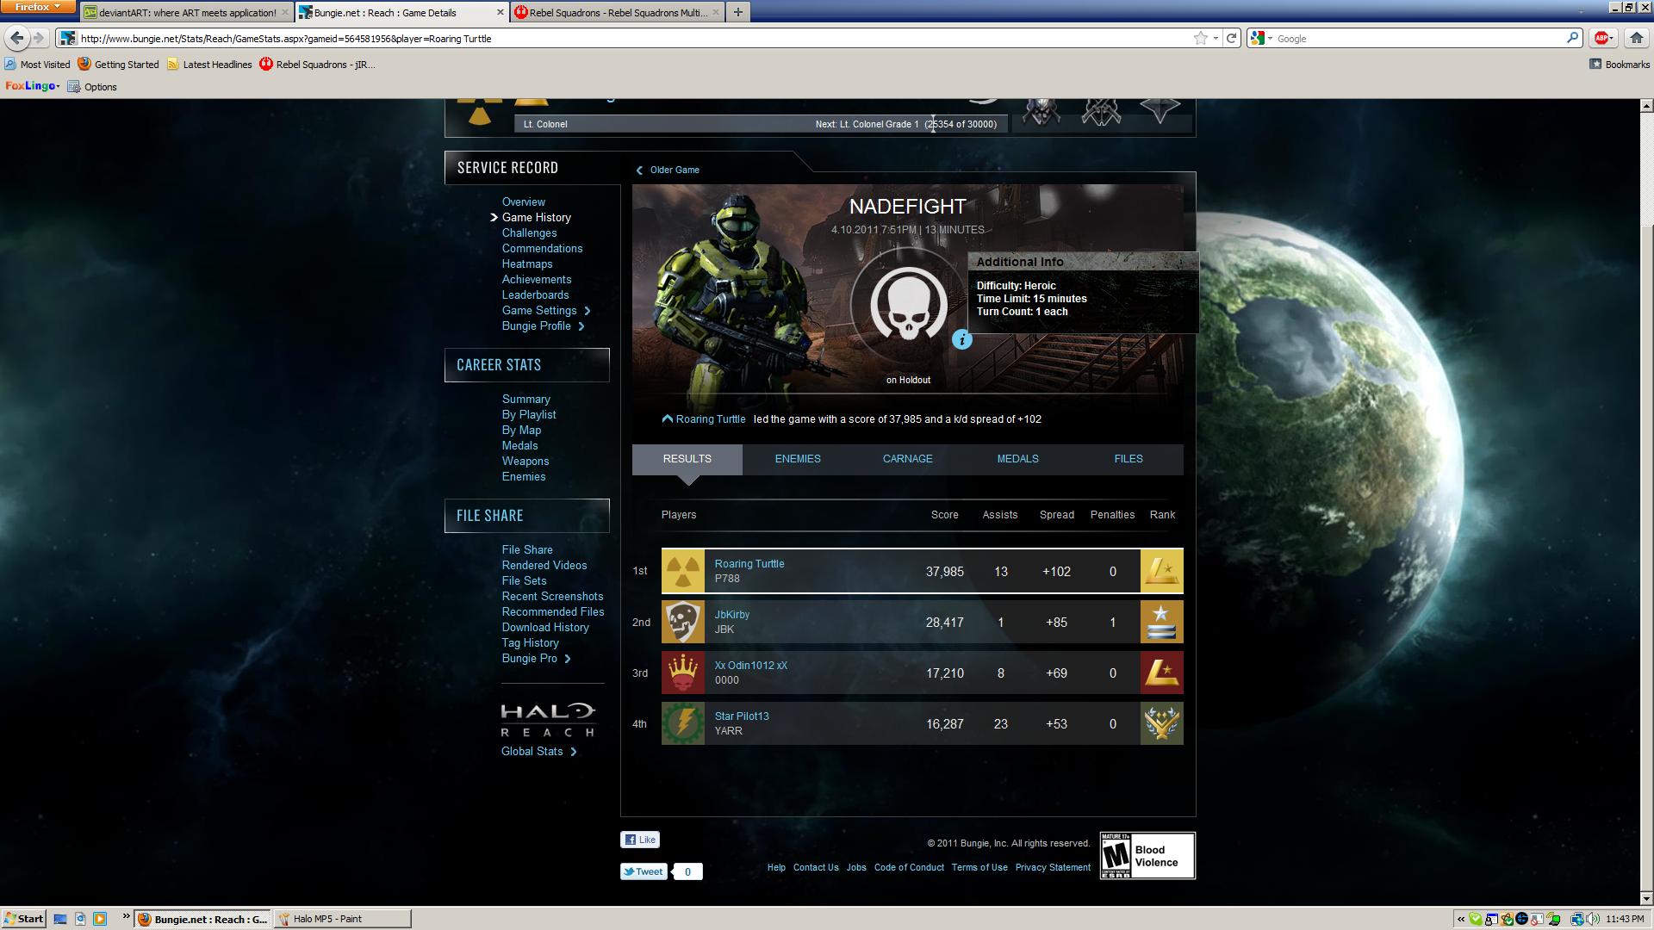1654x930 pixels.
Task: Switch to the CARNAGE tab
Action: (x=907, y=459)
